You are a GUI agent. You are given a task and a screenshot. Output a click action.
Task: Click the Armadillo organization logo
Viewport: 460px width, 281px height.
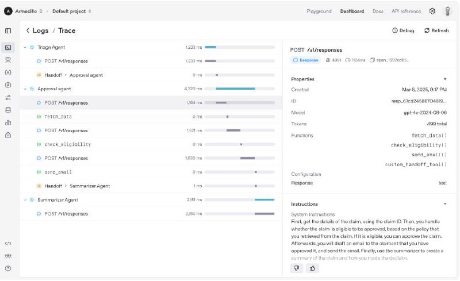(x=8, y=11)
